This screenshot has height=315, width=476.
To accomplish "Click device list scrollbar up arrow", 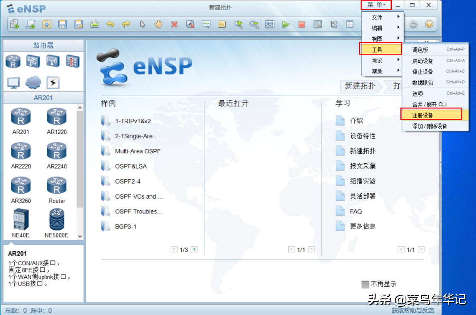I will pos(80,108).
